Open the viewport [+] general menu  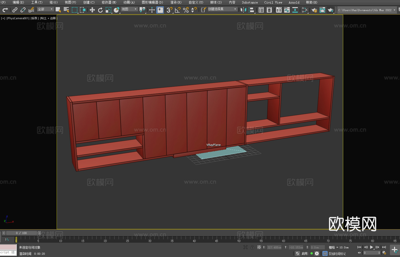click(3, 18)
